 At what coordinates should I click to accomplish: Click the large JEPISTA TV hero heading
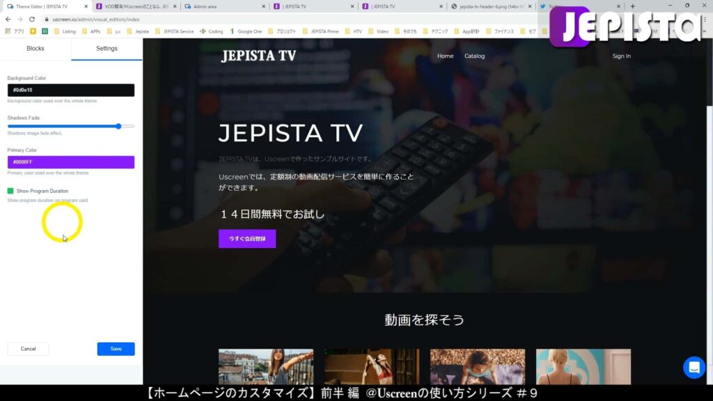(x=290, y=133)
